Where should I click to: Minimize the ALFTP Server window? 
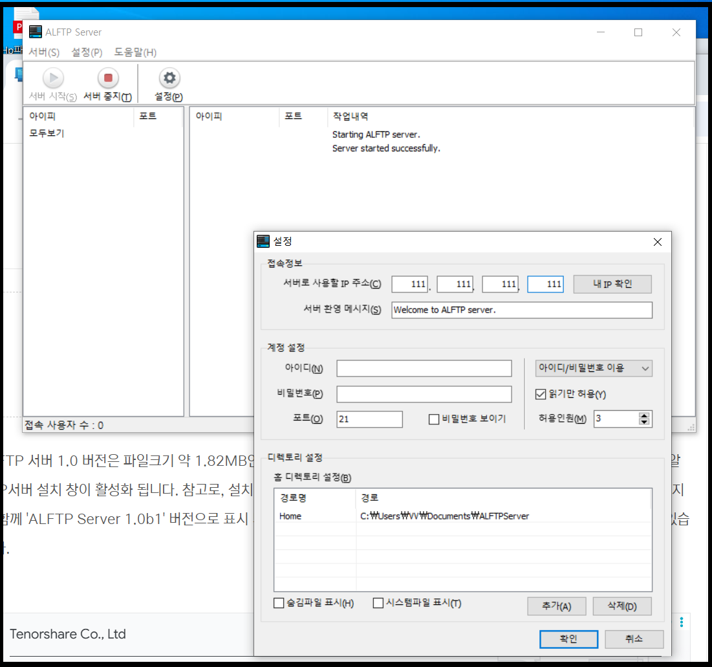tap(600, 32)
